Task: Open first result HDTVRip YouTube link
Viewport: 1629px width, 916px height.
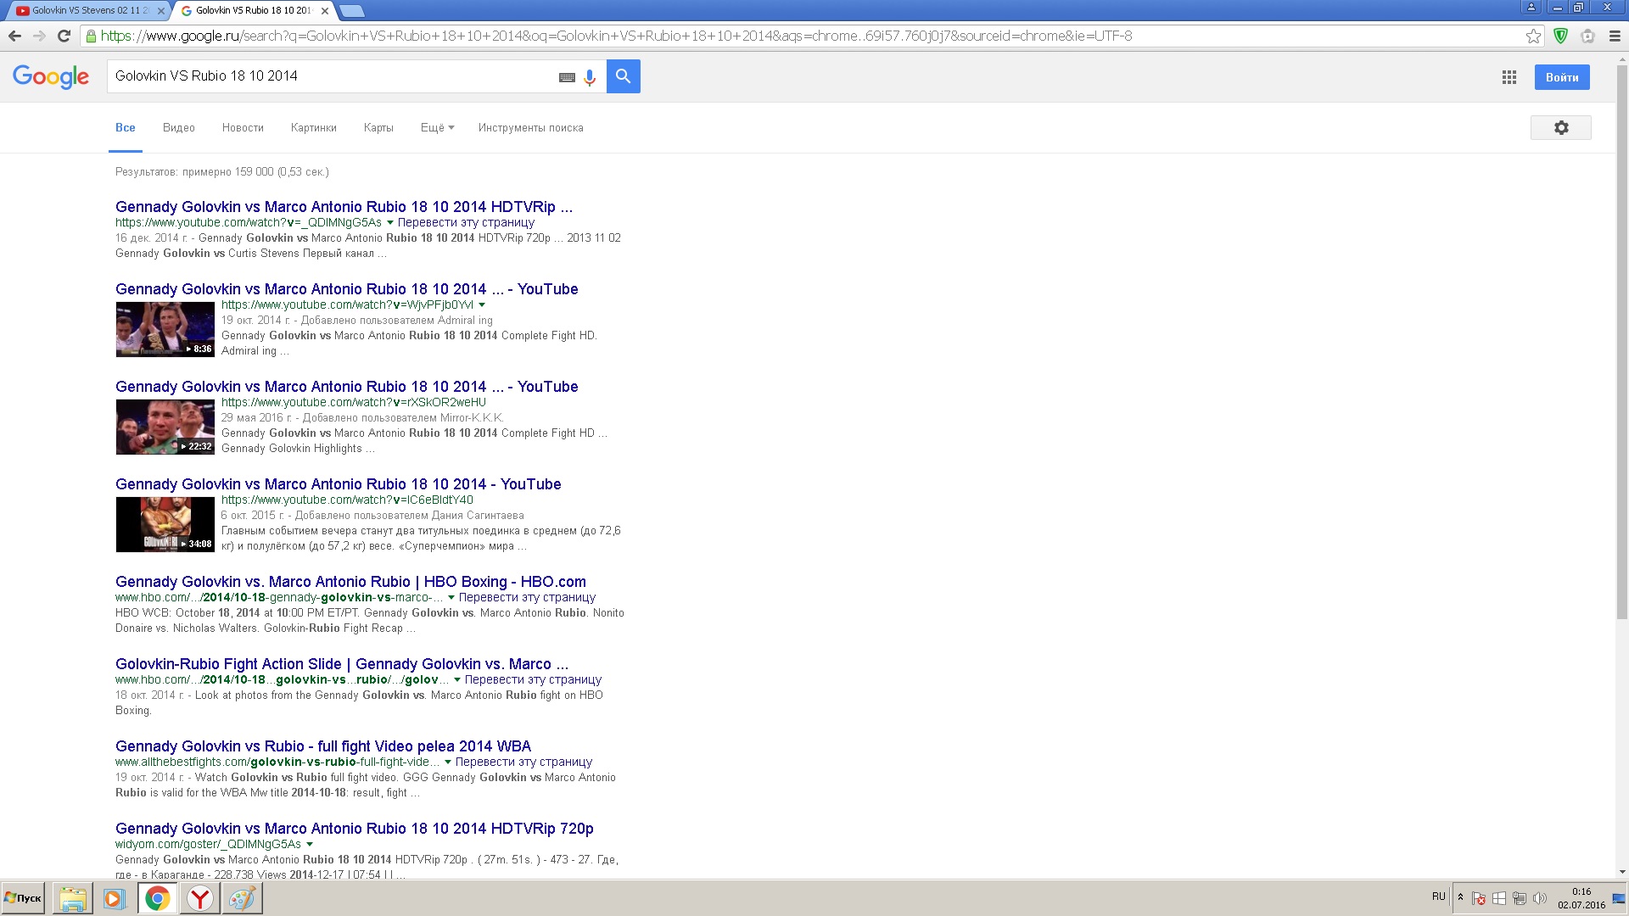Action: (344, 207)
